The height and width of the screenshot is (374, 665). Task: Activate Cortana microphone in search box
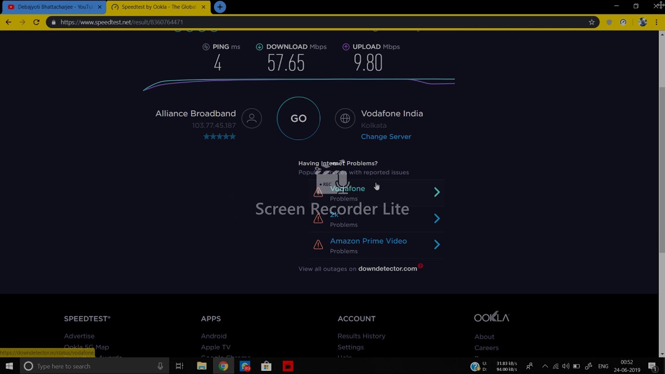pos(160,366)
